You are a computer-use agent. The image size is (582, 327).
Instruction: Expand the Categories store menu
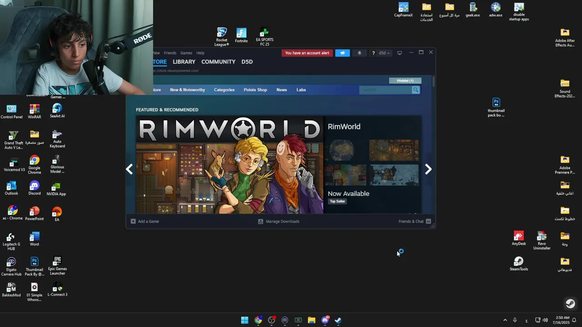coord(224,90)
